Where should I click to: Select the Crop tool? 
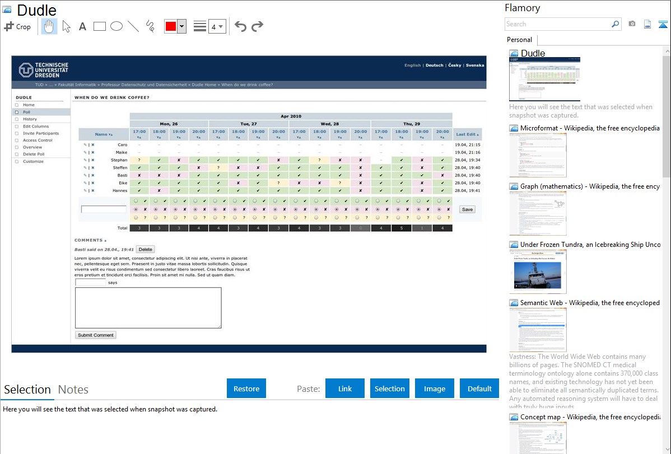(17, 26)
